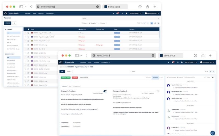Click the back window Search input field
Screen dimensions: 219x136
[x=121, y=18]
